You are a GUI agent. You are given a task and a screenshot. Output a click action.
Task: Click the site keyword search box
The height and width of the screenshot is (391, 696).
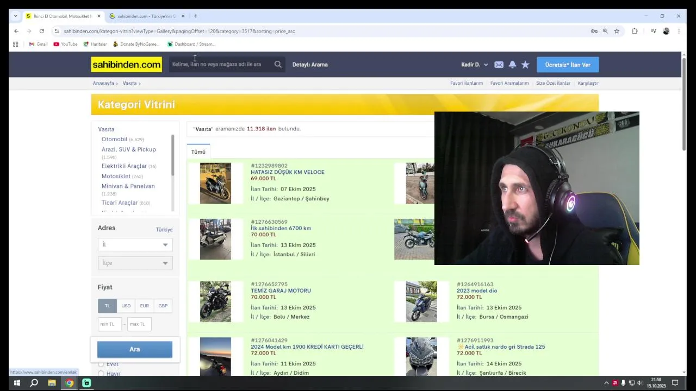[220, 64]
